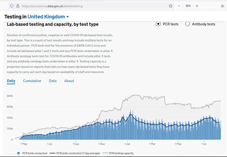Open the Library icon in toolbar
The width and height of the screenshot is (227, 157).
click(223, 6)
